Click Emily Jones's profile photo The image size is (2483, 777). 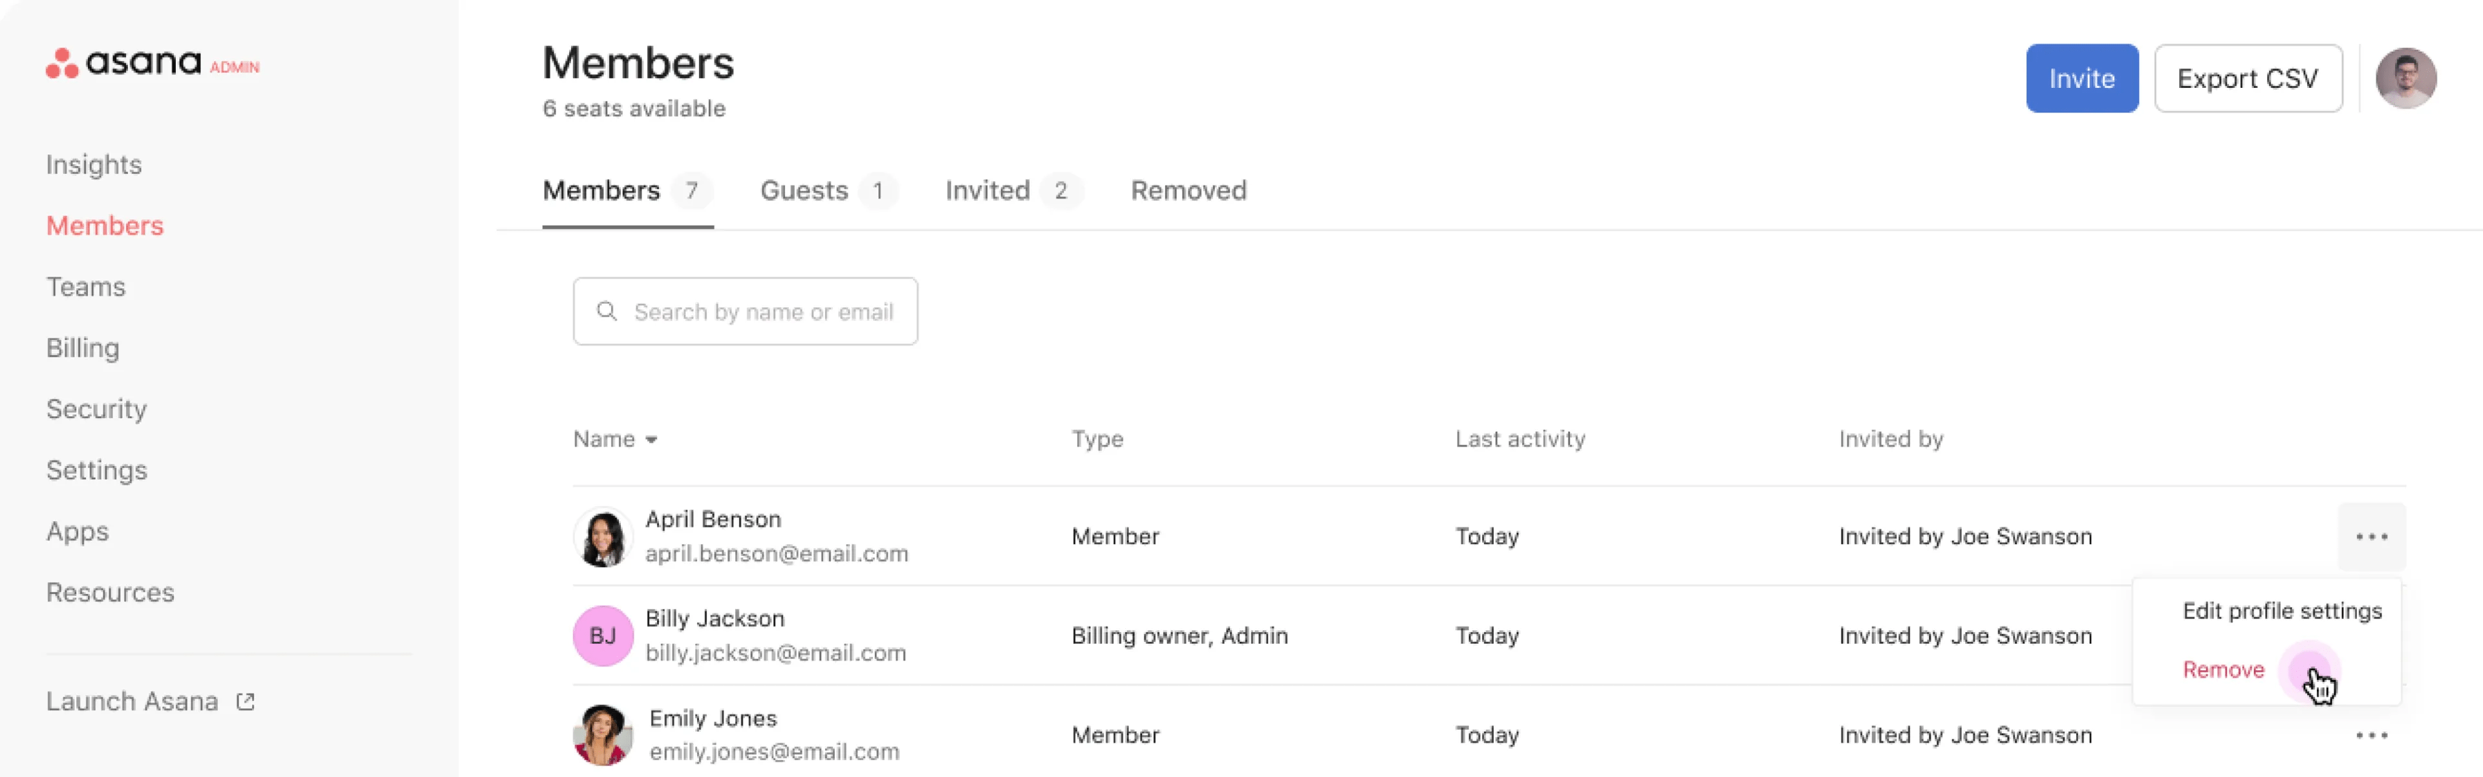click(603, 734)
